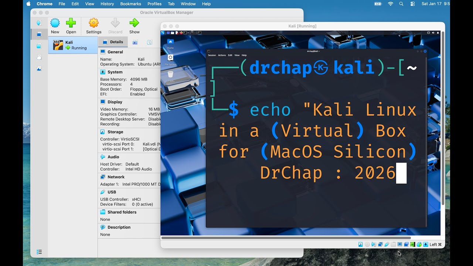Open the terminal Session menu
This screenshot has width=473, height=266.
click(212, 55)
